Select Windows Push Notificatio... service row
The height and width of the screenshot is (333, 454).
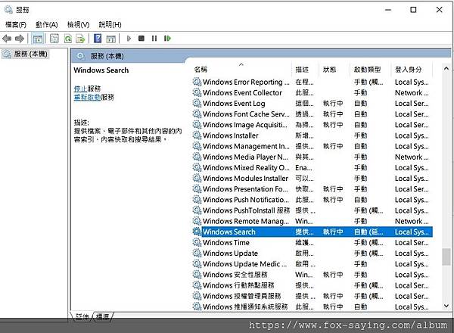click(x=312, y=200)
